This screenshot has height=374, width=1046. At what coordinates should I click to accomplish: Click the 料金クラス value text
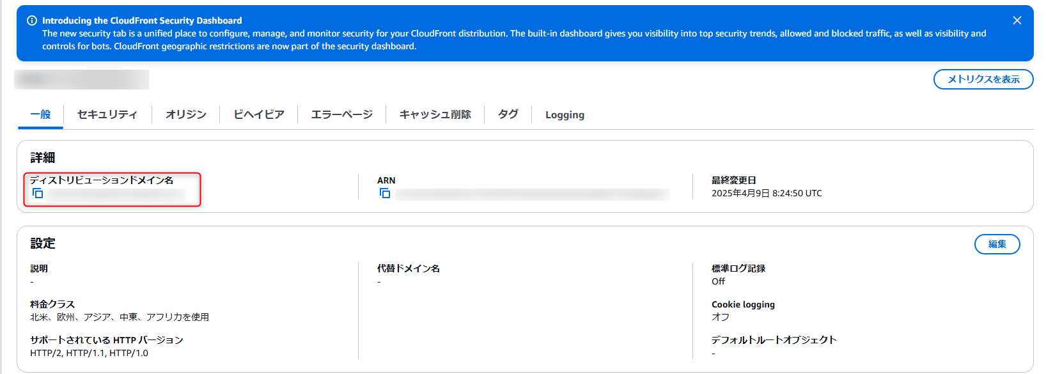(x=120, y=317)
